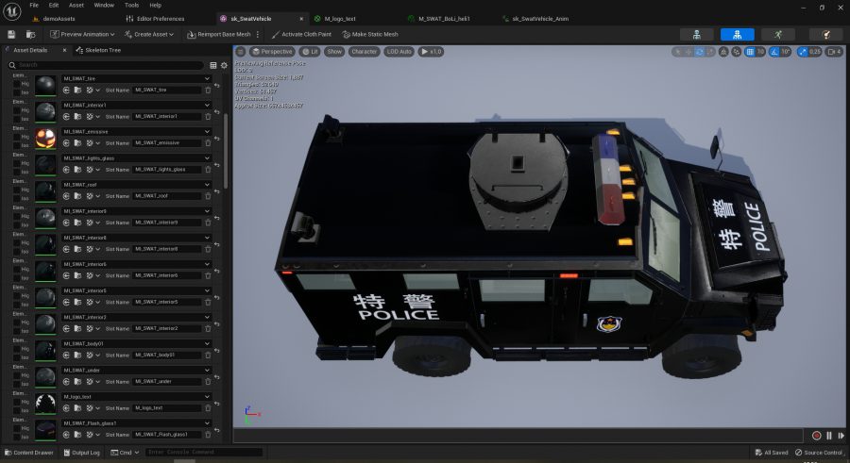Toggle rotation snapping in viewport
This screenshot has width=850, height=463.
774,52
